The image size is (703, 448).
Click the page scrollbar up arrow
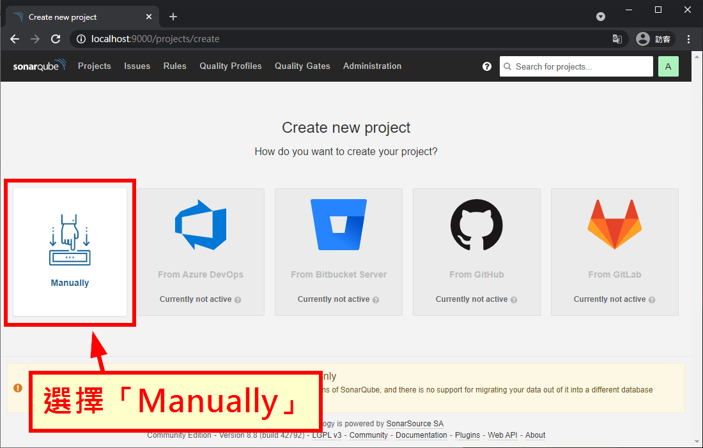(697, 57)
